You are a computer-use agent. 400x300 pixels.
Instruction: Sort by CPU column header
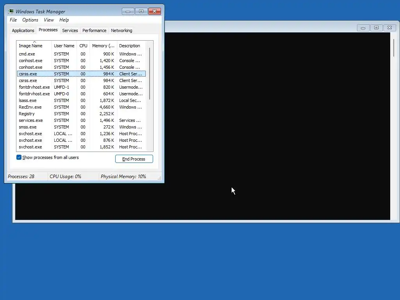click(x=83, y=46)
